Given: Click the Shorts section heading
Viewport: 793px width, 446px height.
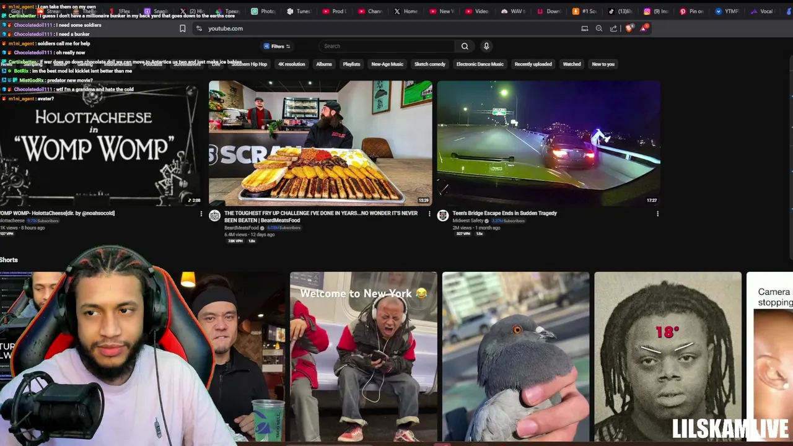Looking at the screenshot, I should click(9, 260).
